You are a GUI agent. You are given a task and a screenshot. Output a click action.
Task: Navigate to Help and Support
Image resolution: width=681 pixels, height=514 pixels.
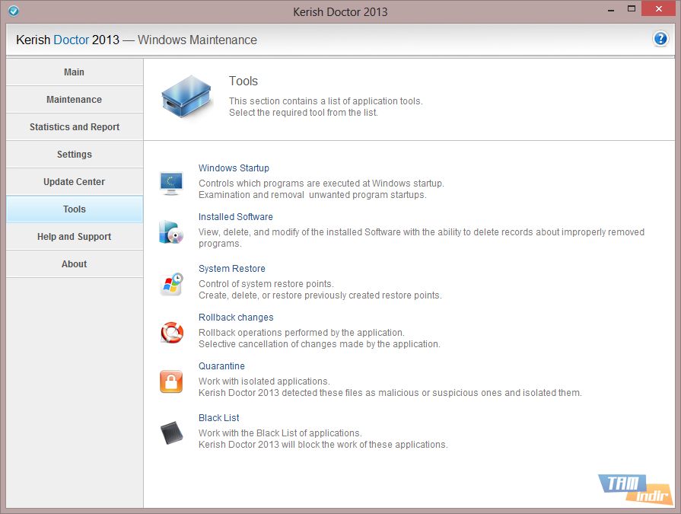coord(75,237)
